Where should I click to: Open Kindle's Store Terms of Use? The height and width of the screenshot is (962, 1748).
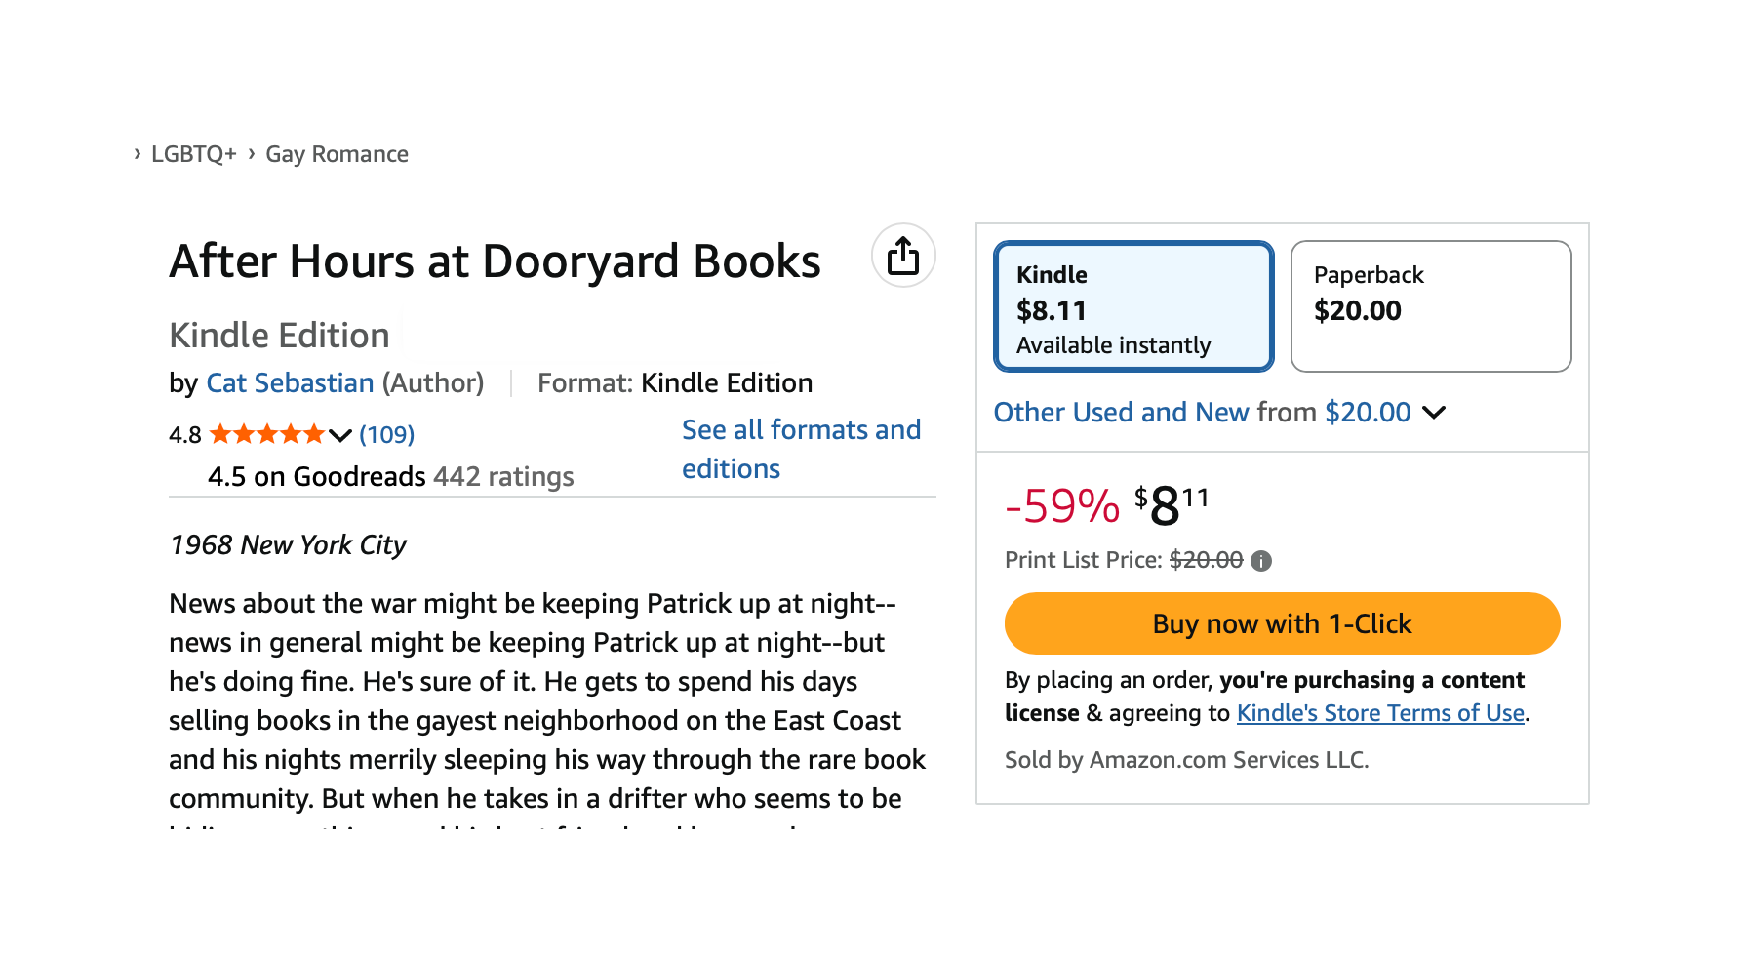(x=1379, y=713)
